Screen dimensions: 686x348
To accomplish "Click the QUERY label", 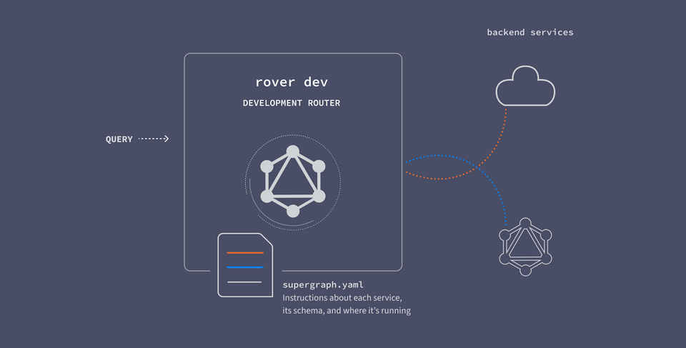I will pyautogui.click(x=119, y=139).
